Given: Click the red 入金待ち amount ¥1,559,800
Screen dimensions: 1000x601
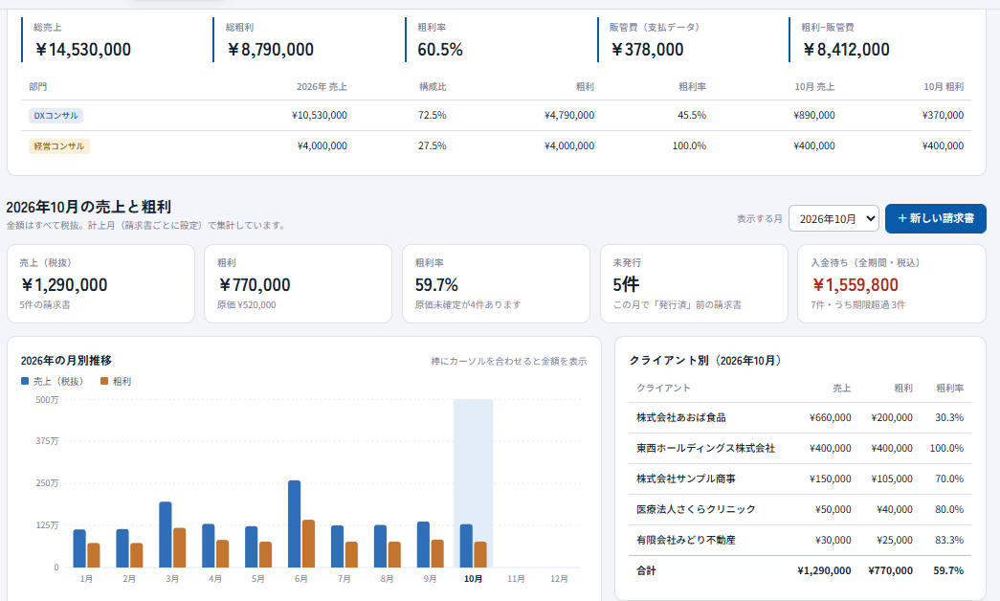Looking at the screenshot, I should (855, 284).
